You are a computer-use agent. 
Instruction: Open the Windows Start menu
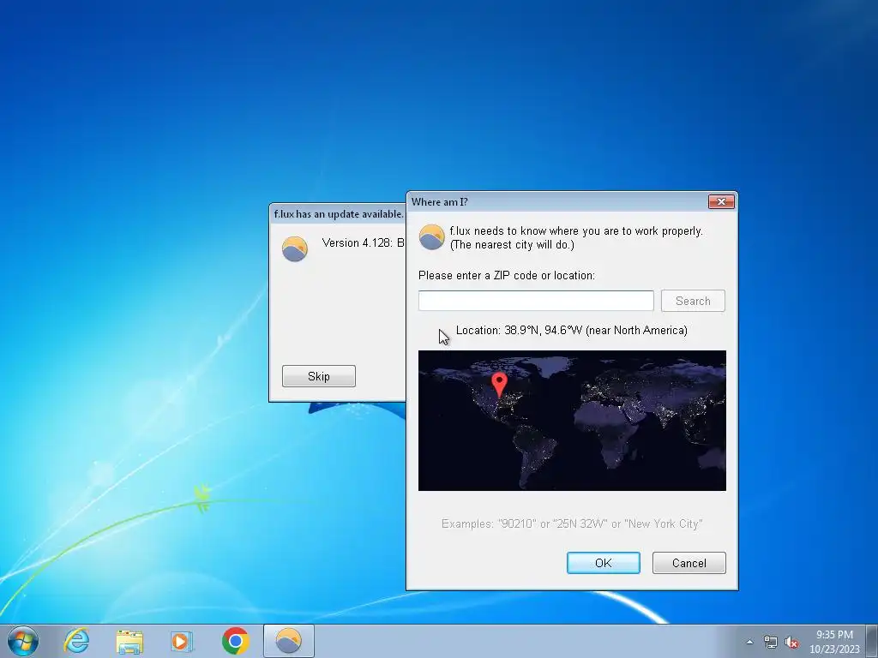tap(23, 641)
